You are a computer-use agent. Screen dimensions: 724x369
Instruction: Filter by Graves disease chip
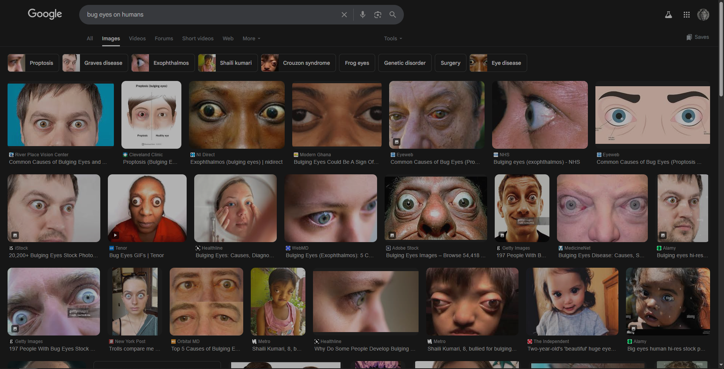(95, 63)
